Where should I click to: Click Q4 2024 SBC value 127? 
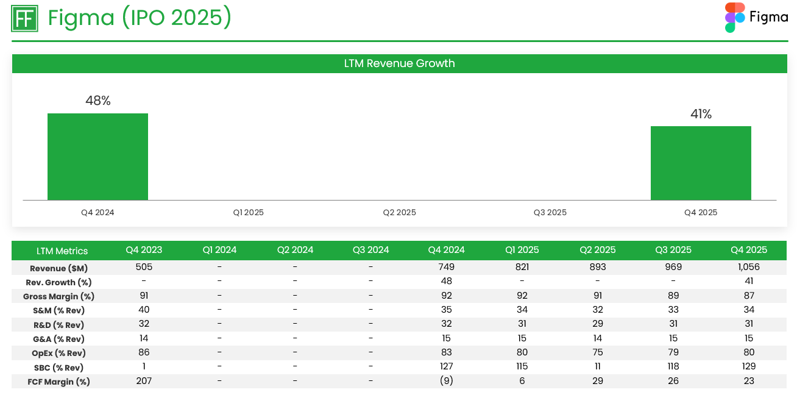446,366
